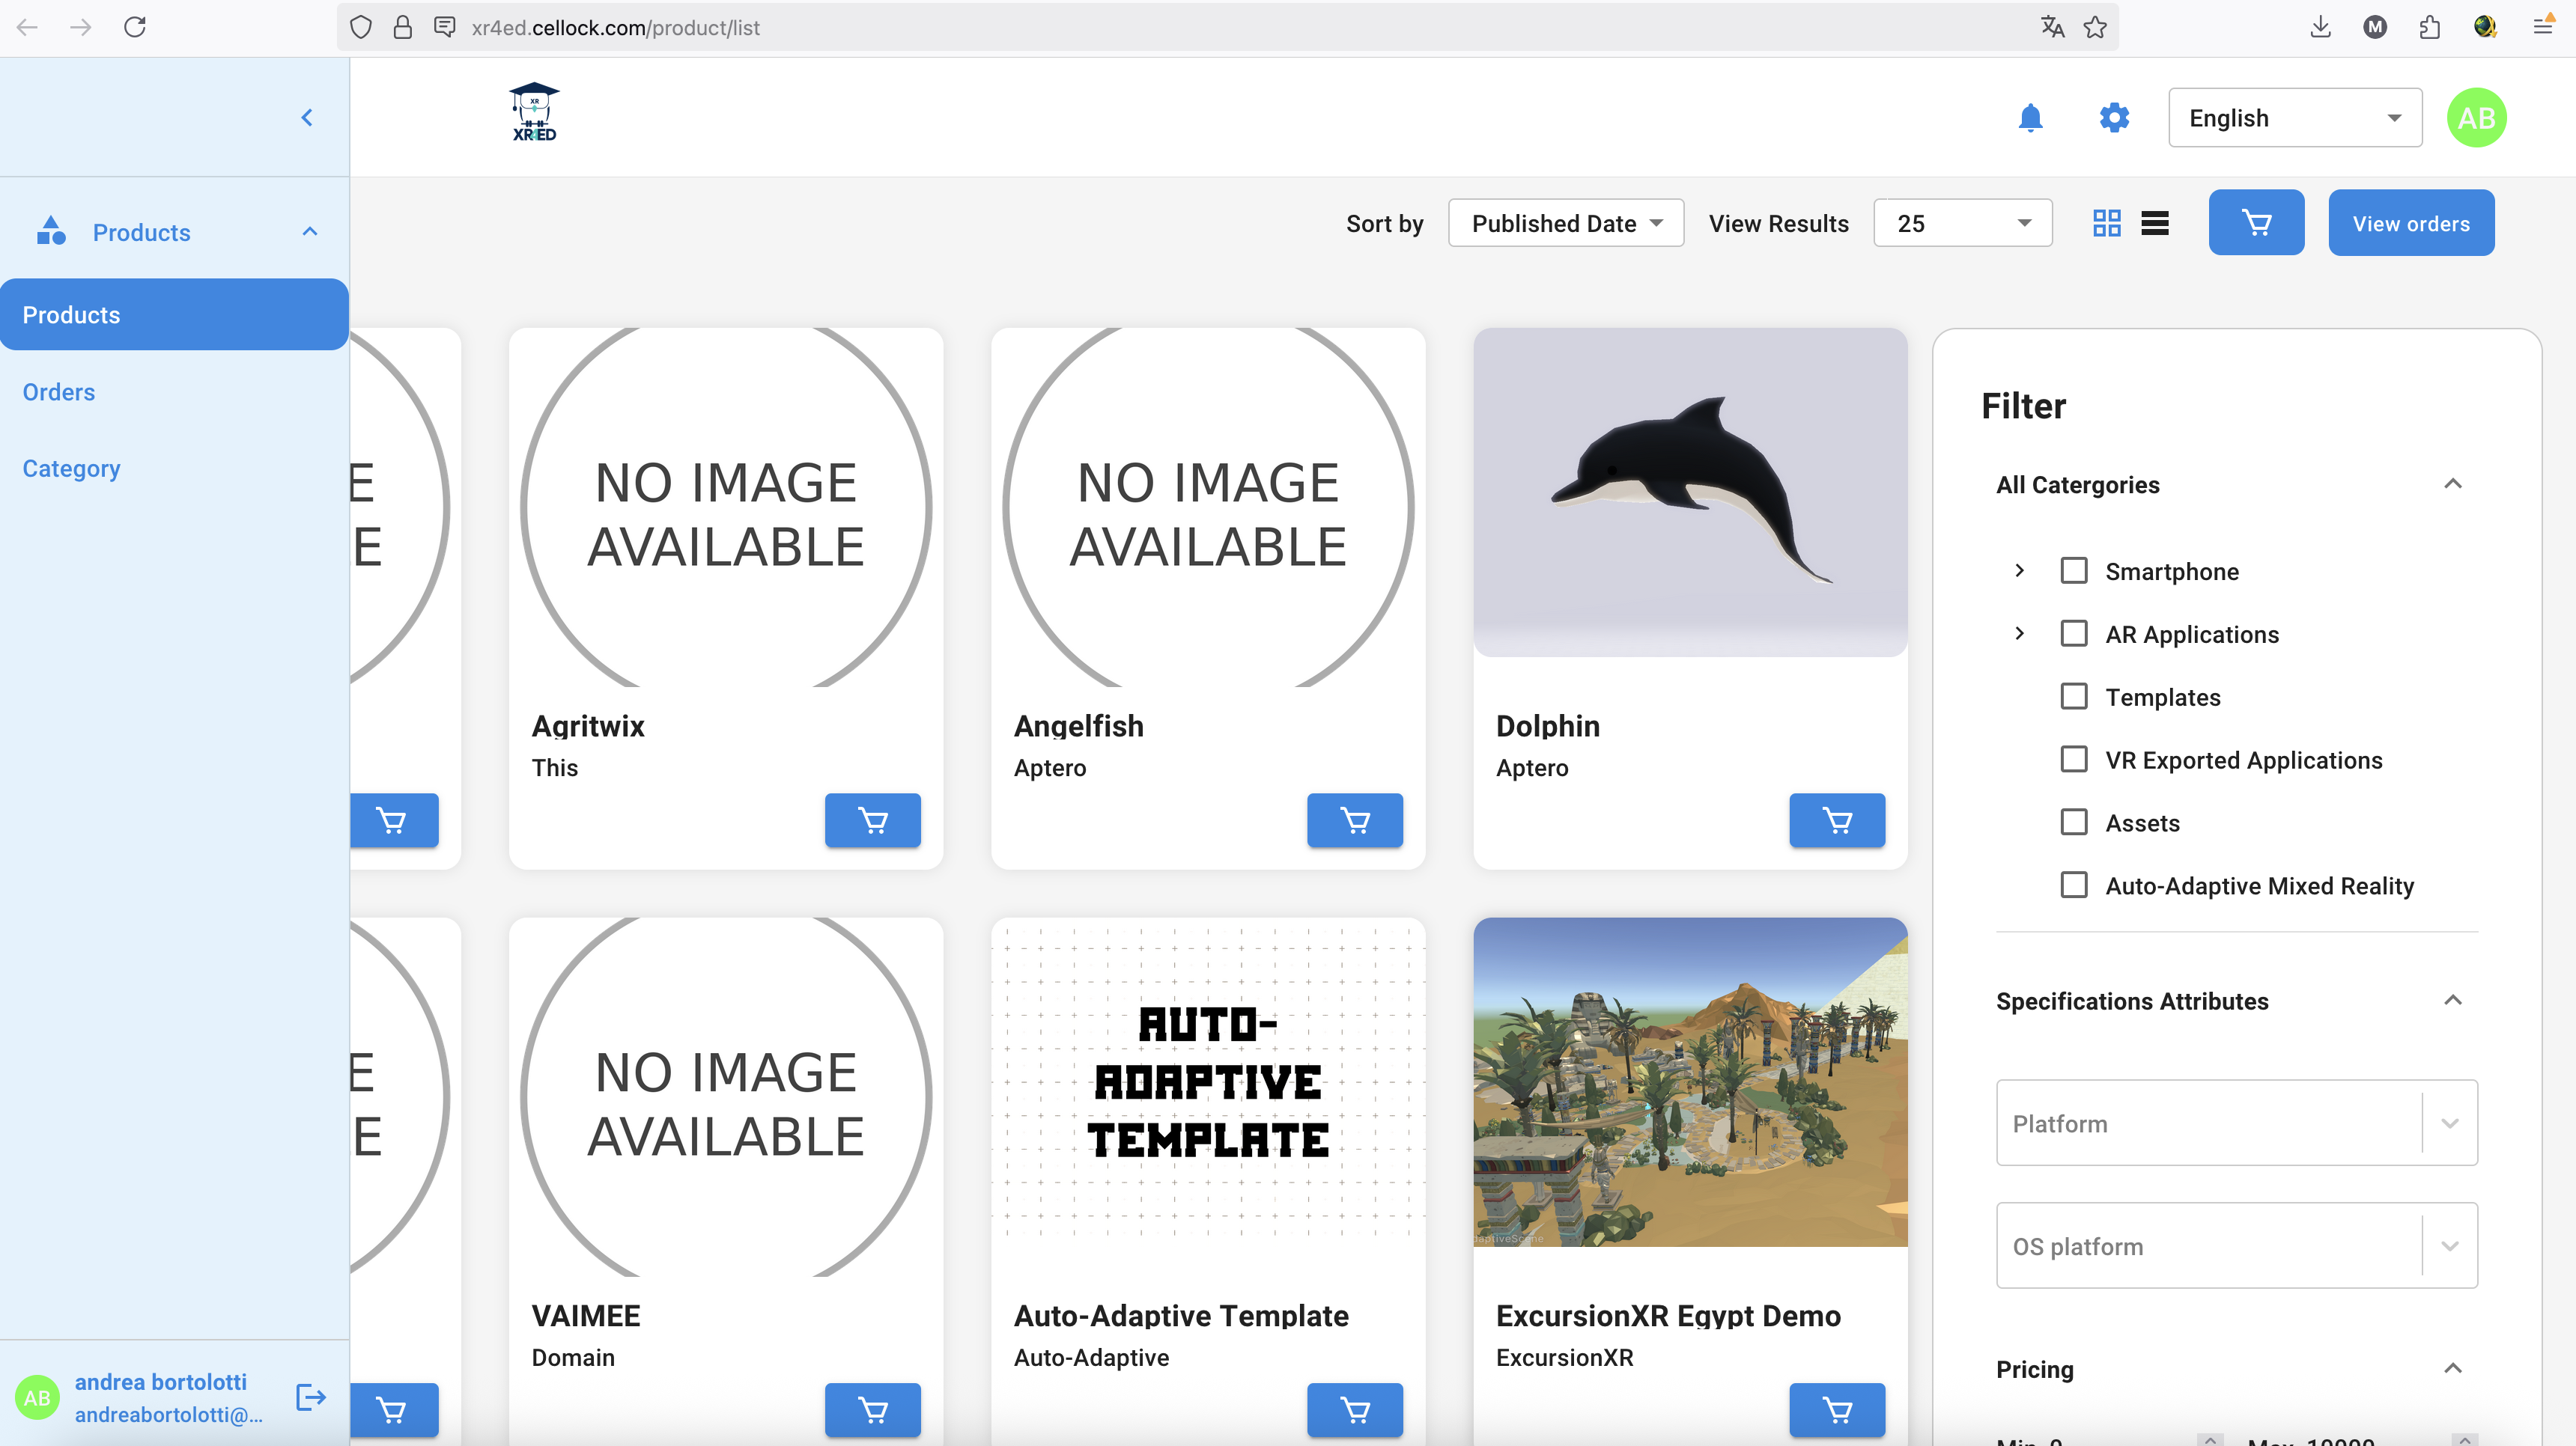Open the English language selector
This screenshot has height=1446, width=2576.
[x=2294, y=118]
